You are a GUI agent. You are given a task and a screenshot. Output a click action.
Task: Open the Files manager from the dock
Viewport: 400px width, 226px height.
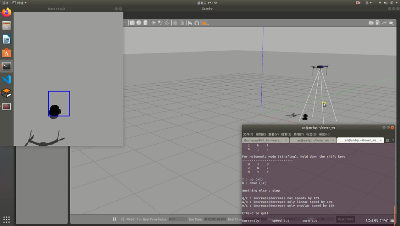pos(7,26)
